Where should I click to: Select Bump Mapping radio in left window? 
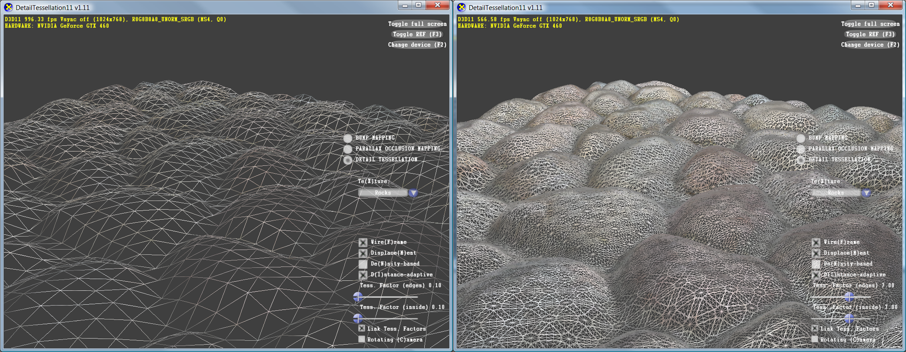coord(348,138)
